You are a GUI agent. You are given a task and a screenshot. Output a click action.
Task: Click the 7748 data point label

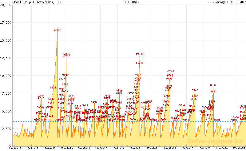click(x=195, y=90)
